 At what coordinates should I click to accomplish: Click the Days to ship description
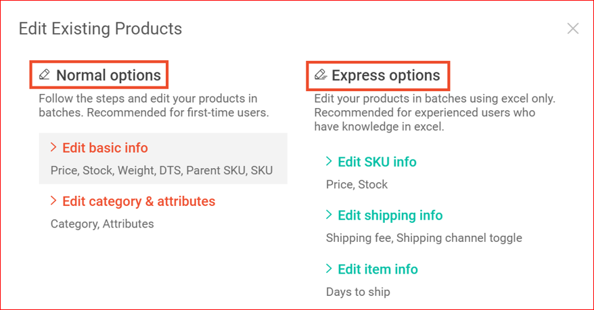point(358,292)
